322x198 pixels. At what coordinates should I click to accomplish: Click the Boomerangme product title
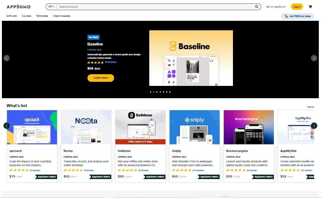(x=237, y=151)
